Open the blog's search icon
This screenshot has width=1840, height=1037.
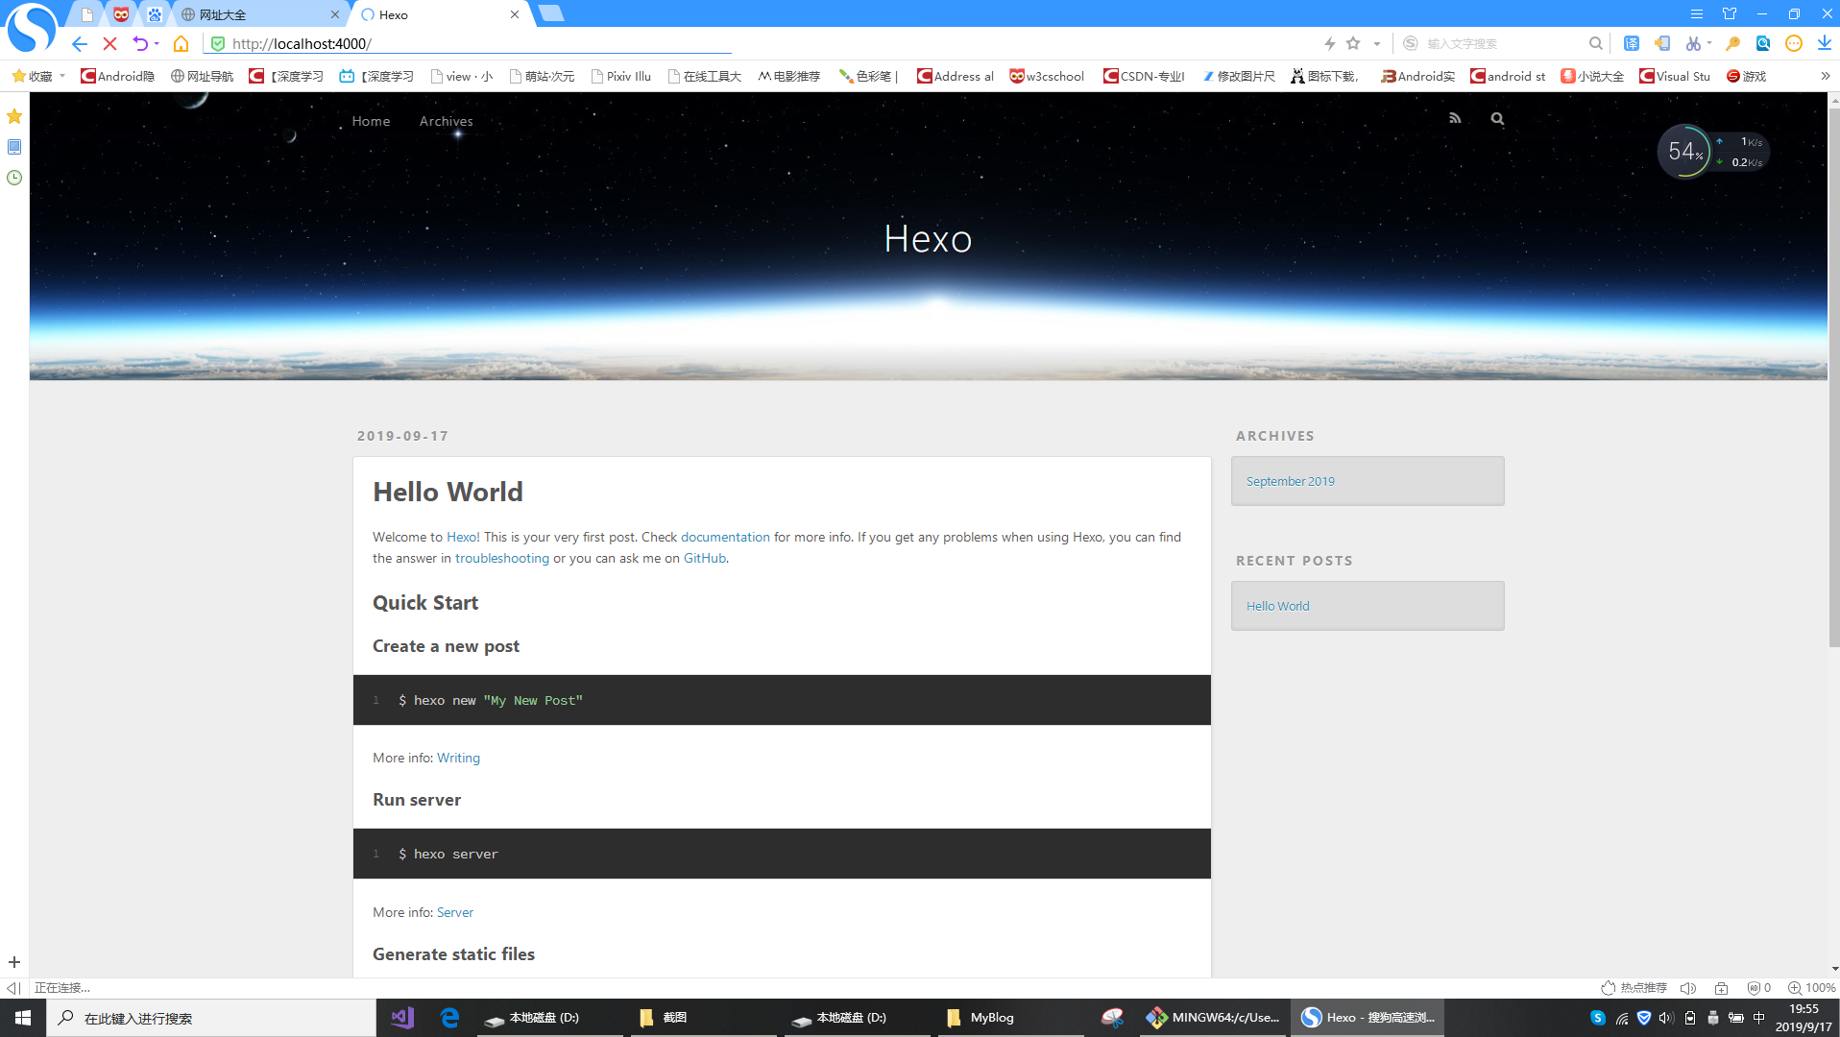(x=1497, y=118)
